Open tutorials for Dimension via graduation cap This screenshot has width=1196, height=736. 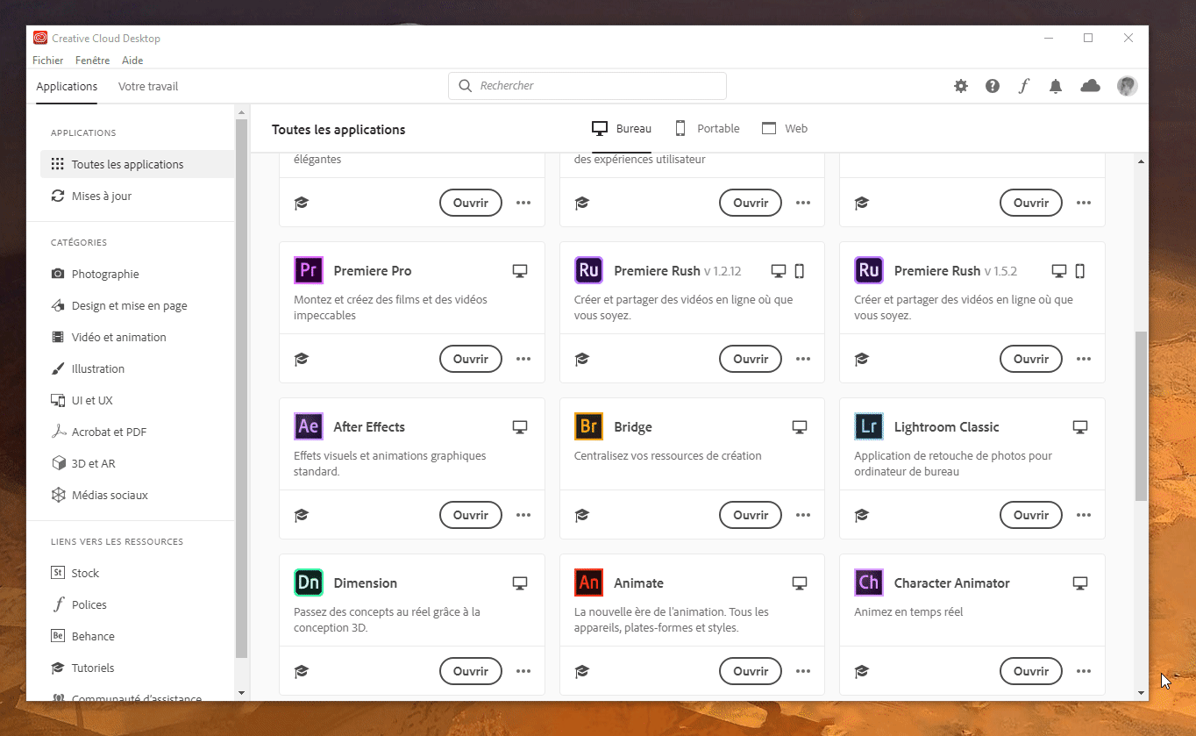click(302, 671)
